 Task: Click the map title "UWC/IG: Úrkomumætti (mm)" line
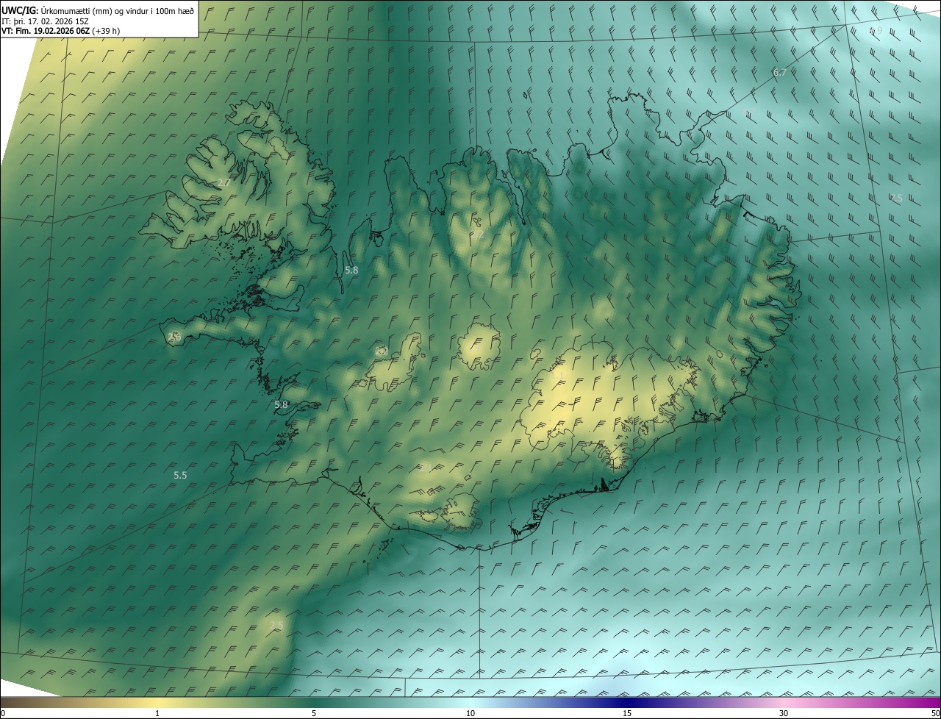[x=98, y=10]
